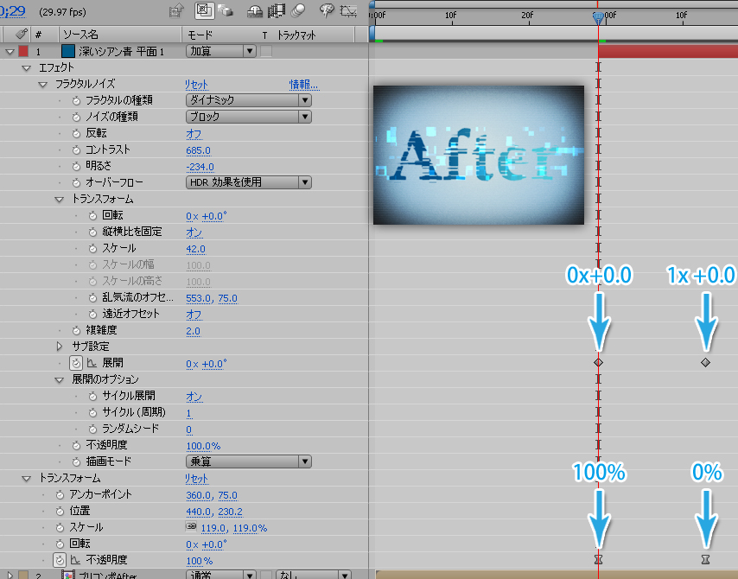Open the 描画モード dropdown showing 乗算
This screenshot has width=738, height=579.
point(248,461)
